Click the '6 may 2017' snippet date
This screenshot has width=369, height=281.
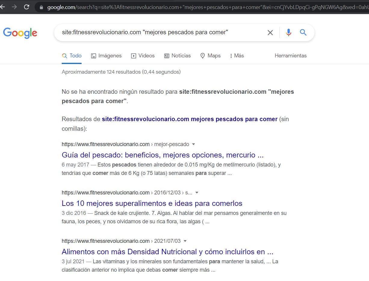coord(76,165)
